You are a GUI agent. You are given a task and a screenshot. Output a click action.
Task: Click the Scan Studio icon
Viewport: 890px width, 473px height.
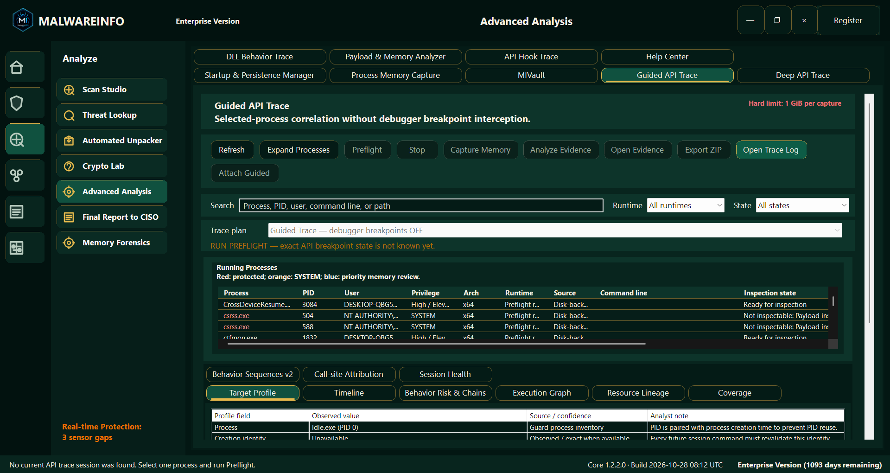point(69,90)
